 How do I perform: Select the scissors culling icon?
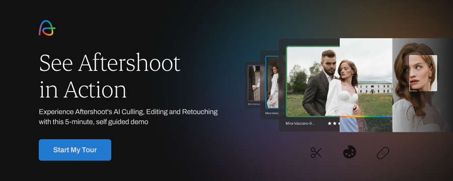pyautogui.click(x=316, y=152)
